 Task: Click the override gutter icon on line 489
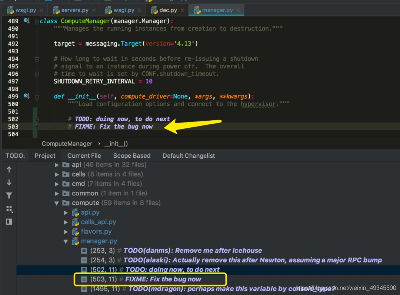pyautogui.click(x=26, y=20)
